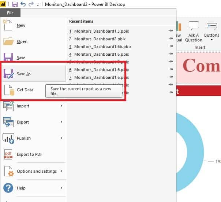
Task: Click the Insert group label
Action: point(200,47)
